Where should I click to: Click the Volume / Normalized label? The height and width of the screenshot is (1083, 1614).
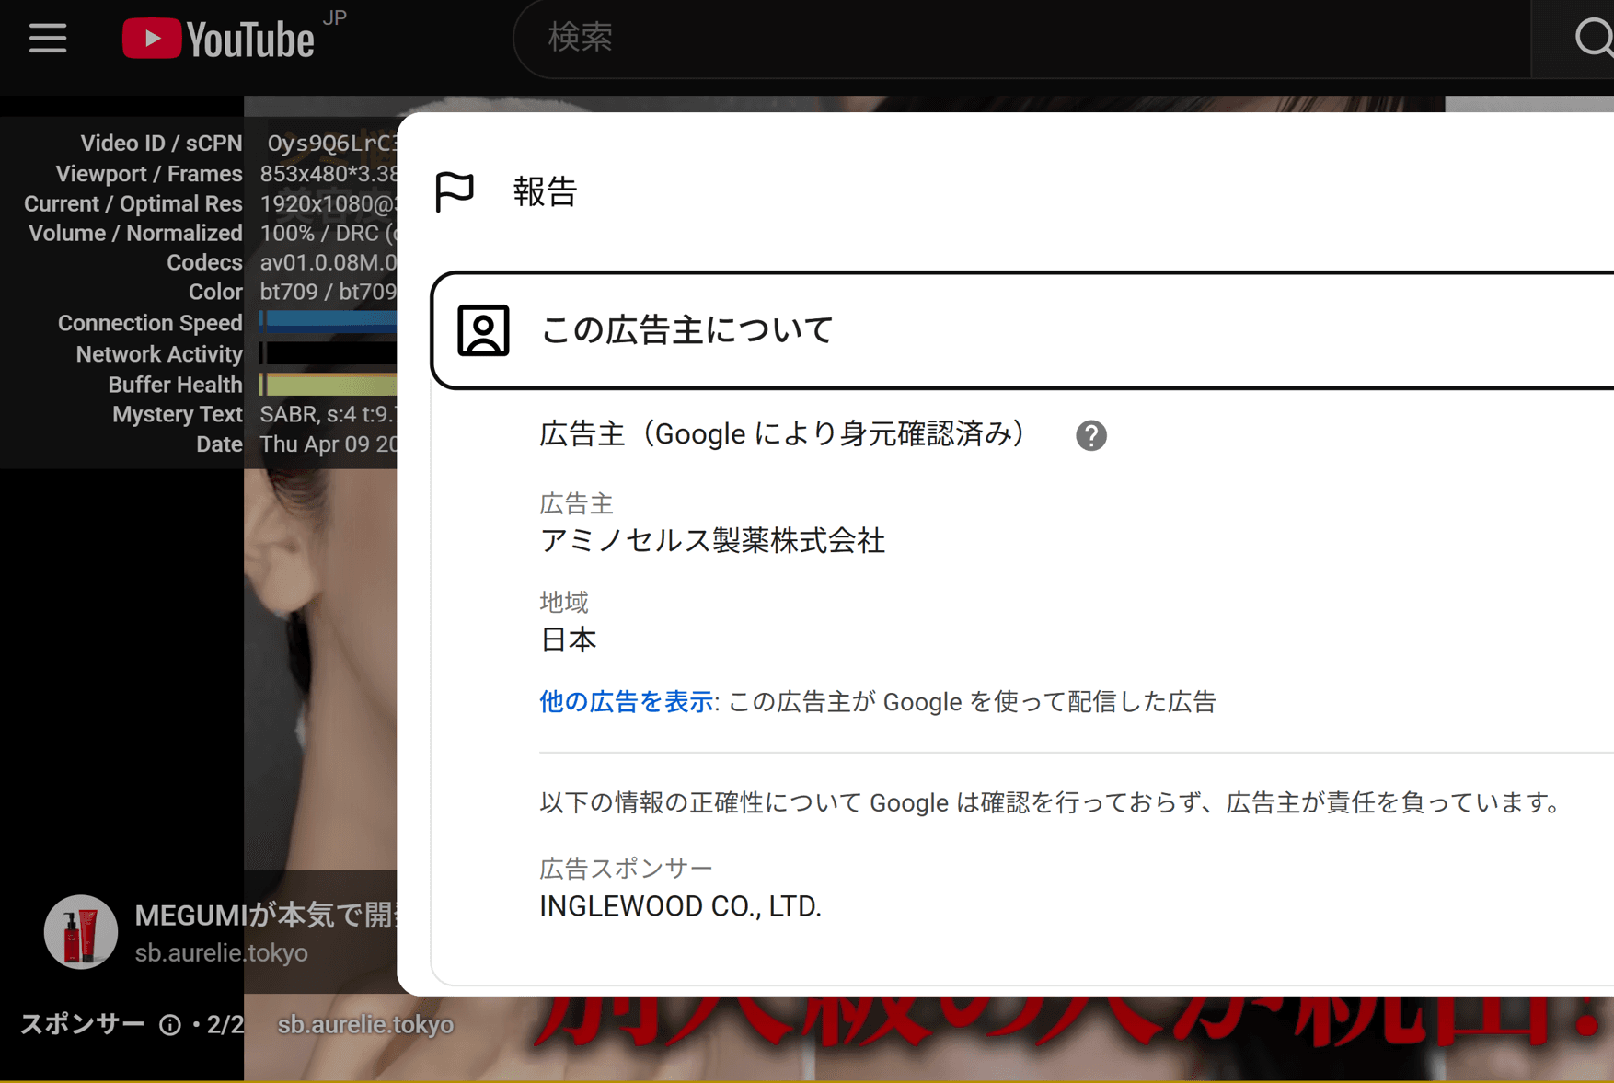click(x=135, y=233)
